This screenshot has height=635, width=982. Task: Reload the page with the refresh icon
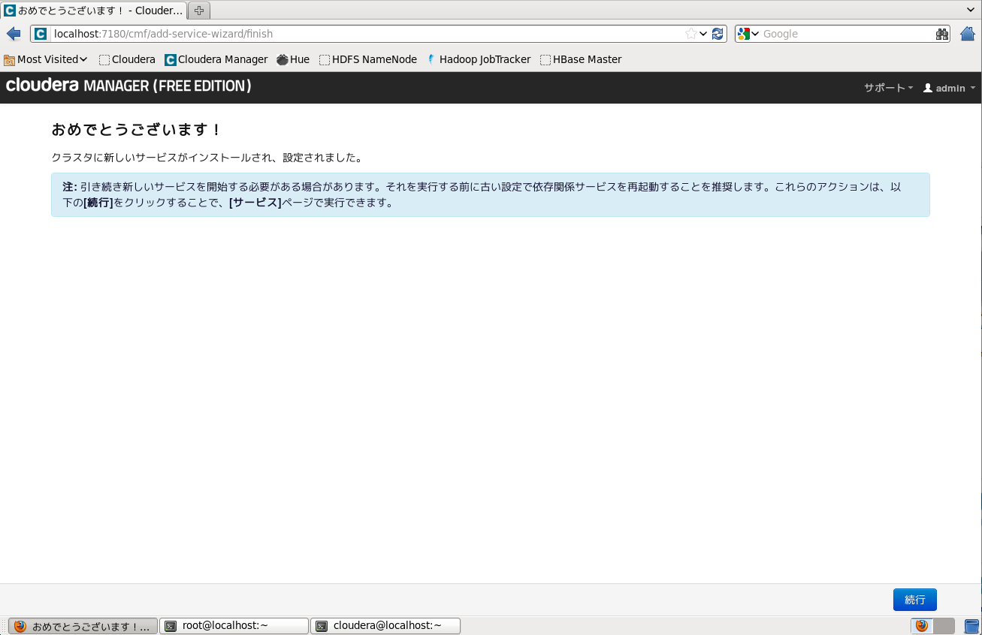[718, 34]
